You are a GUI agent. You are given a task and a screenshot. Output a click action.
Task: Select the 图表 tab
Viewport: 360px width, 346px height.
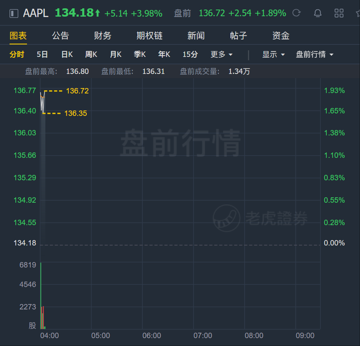(x=18, y=36)
